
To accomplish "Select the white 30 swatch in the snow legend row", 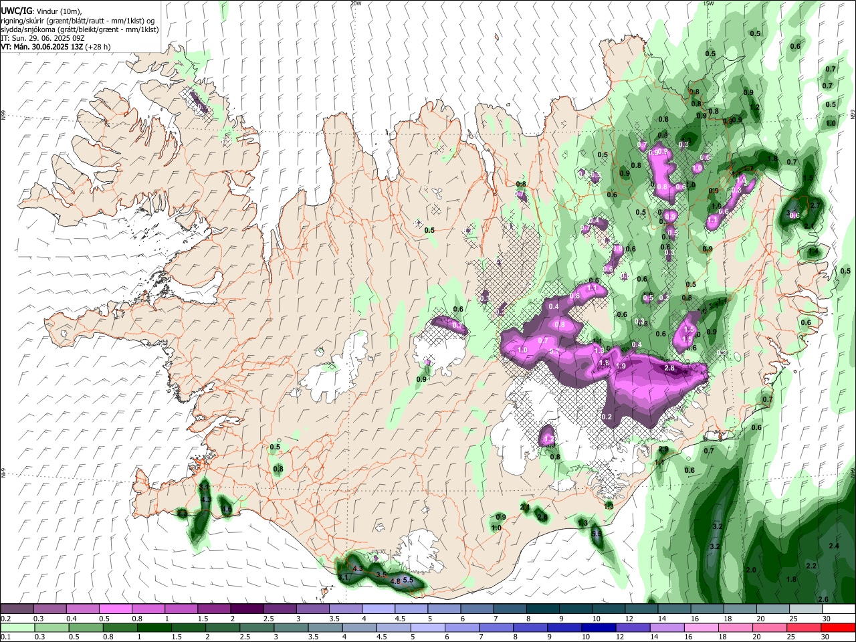I will pos(839,609).
